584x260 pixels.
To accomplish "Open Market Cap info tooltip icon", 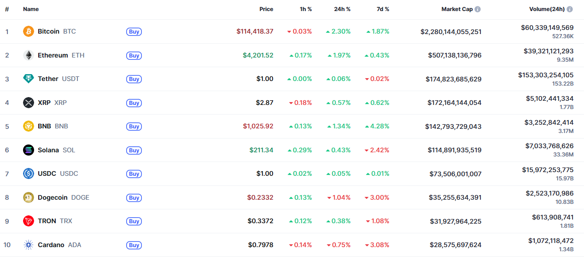I will click(478, 9).
